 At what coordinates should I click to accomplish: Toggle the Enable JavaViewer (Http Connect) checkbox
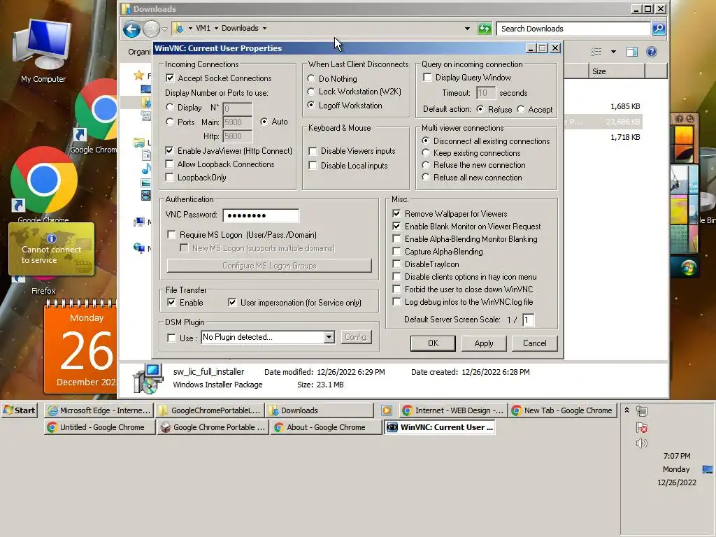tap(169, 151)
